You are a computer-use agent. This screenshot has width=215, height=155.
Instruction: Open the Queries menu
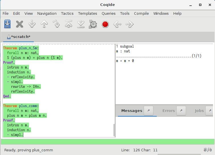click(108, 13)
